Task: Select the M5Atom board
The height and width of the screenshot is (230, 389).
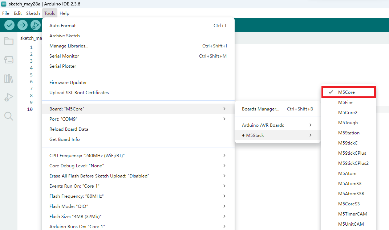Action: (x=349, y=173)
